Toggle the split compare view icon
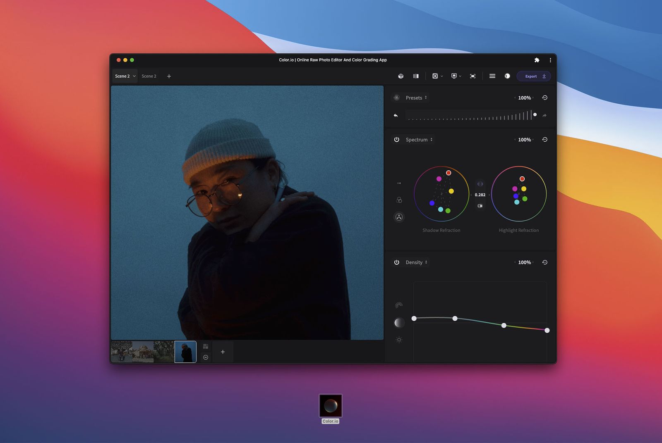This screenshot has height=443, width=662. coord(416,76)
